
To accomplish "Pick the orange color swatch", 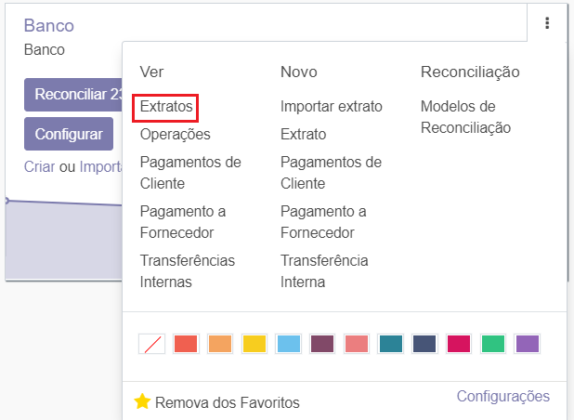I will (x=220, y=344).
